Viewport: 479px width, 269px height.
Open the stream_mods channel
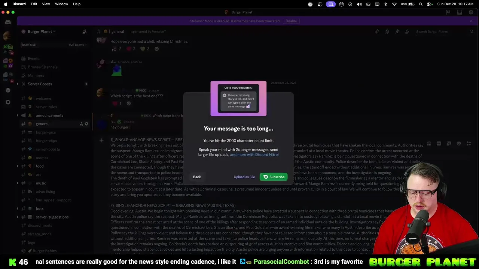click(x=54, y=234)
